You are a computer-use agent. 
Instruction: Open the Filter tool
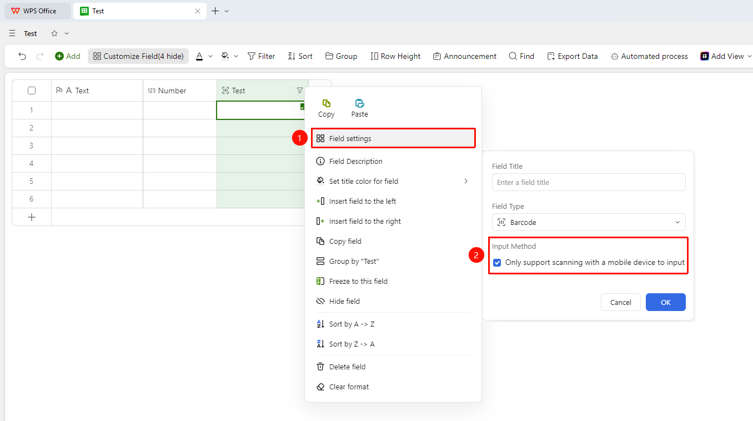(x=261, y=56)
